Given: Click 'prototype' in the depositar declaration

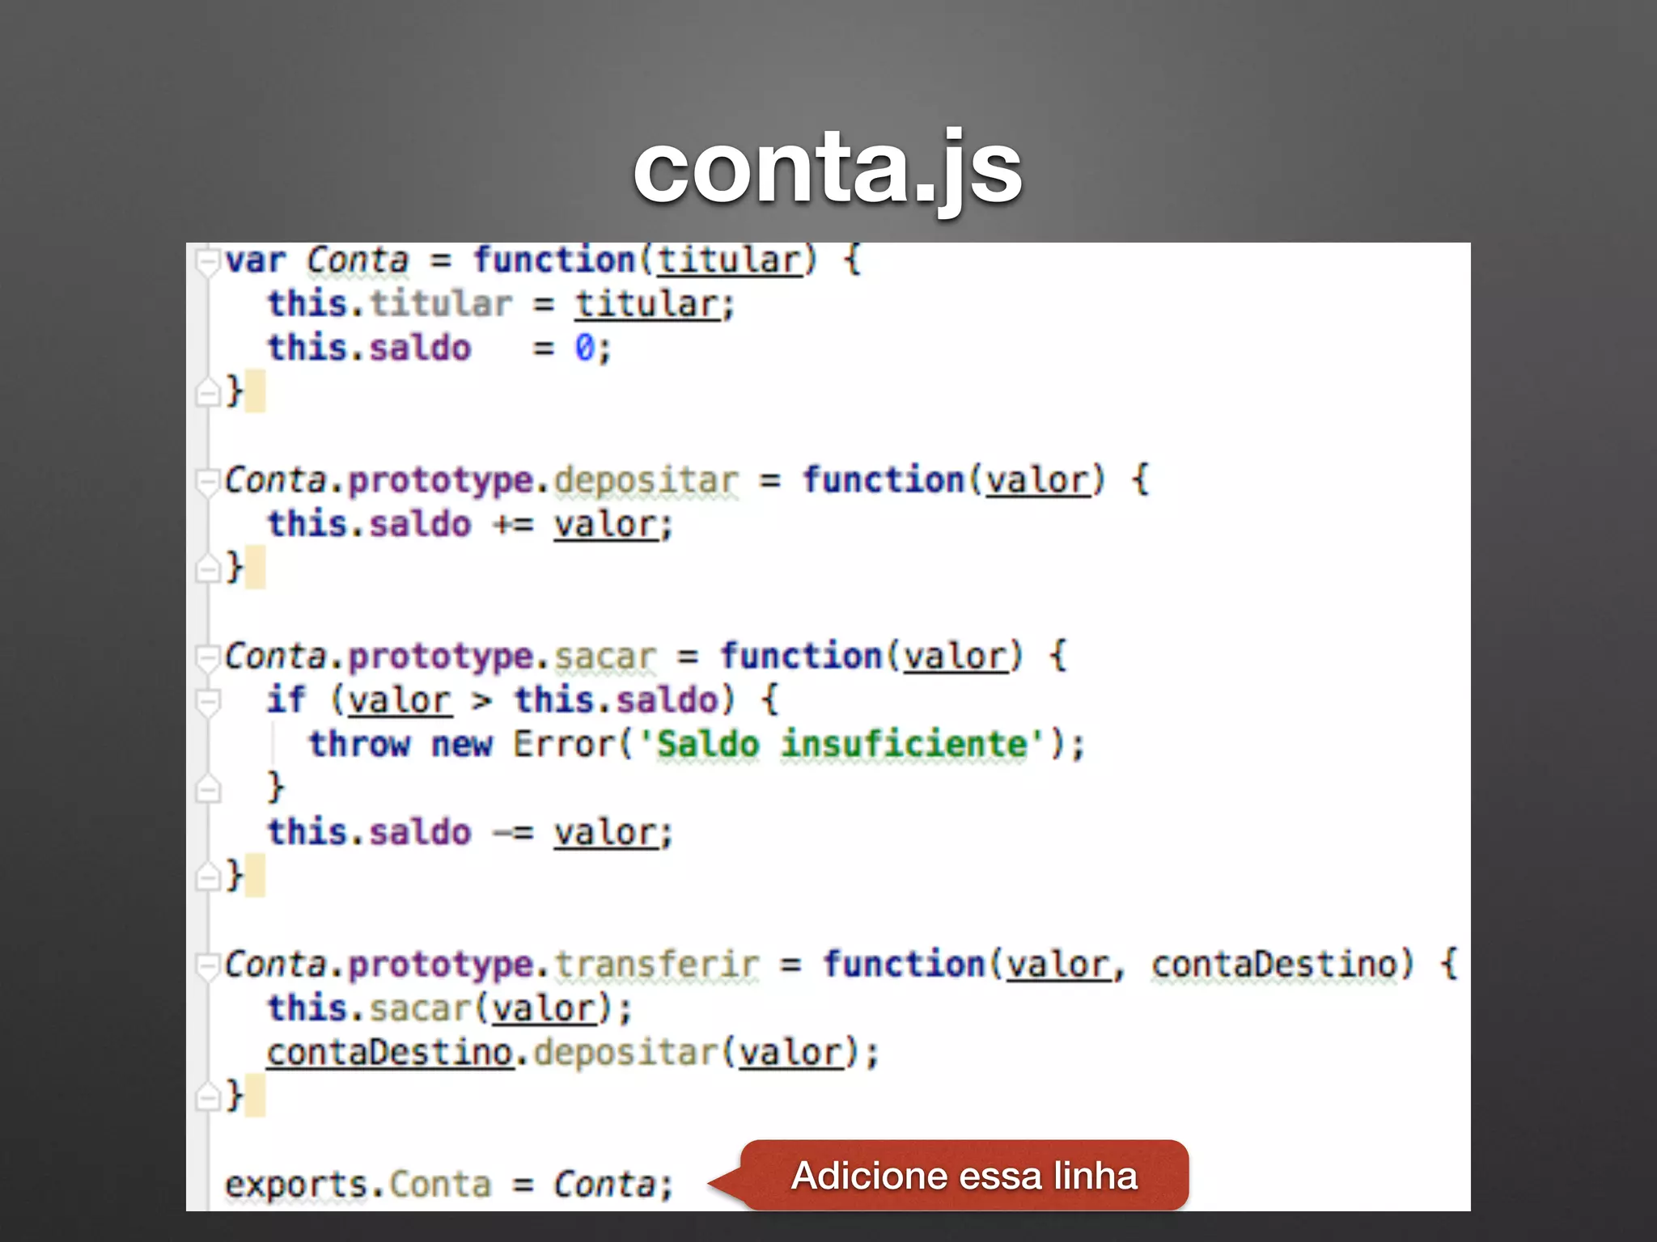Looking at the screenshot, I should (441, 481).
